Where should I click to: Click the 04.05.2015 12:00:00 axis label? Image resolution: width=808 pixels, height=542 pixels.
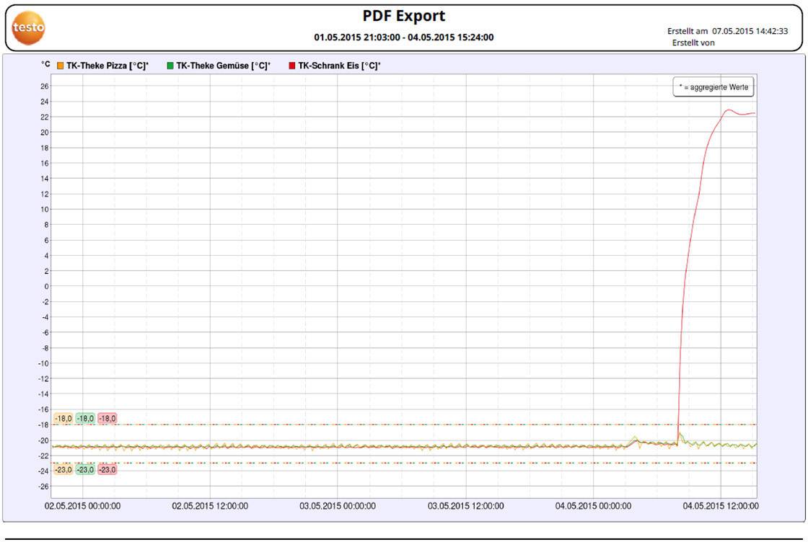pos(716,506)
